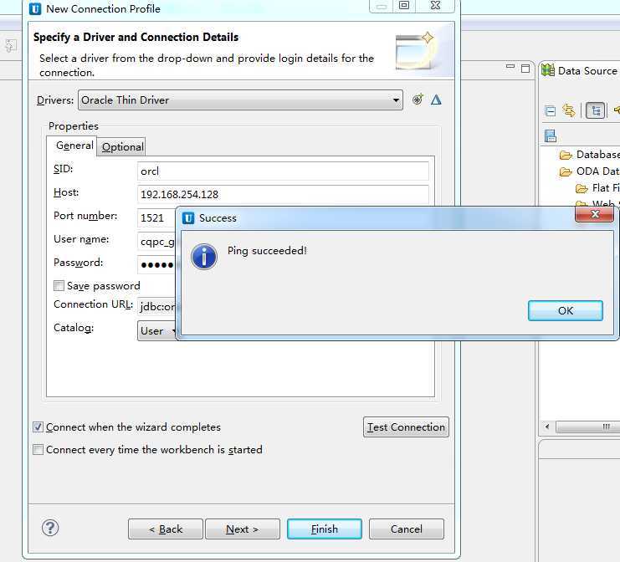Viewport: 620px width, 562px height.
Task: Cancel the connection profile wizard
Action: pyautogui.click(x=407, y=529)
